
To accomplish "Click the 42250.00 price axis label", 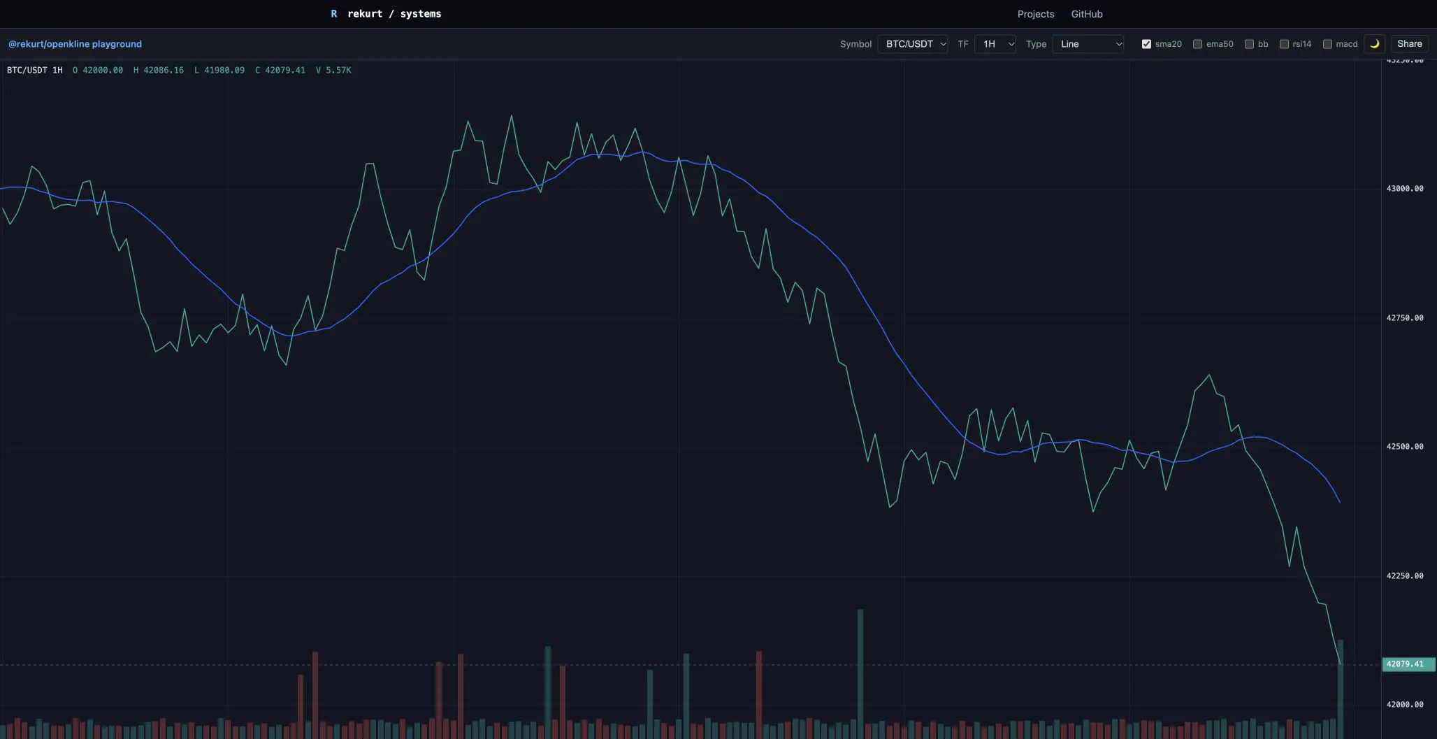I will point(1405,576).
